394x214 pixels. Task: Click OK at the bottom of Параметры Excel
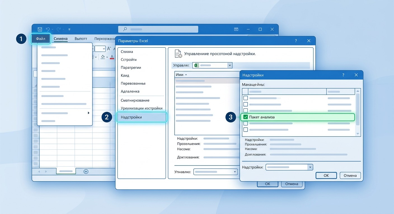[268, 184]
